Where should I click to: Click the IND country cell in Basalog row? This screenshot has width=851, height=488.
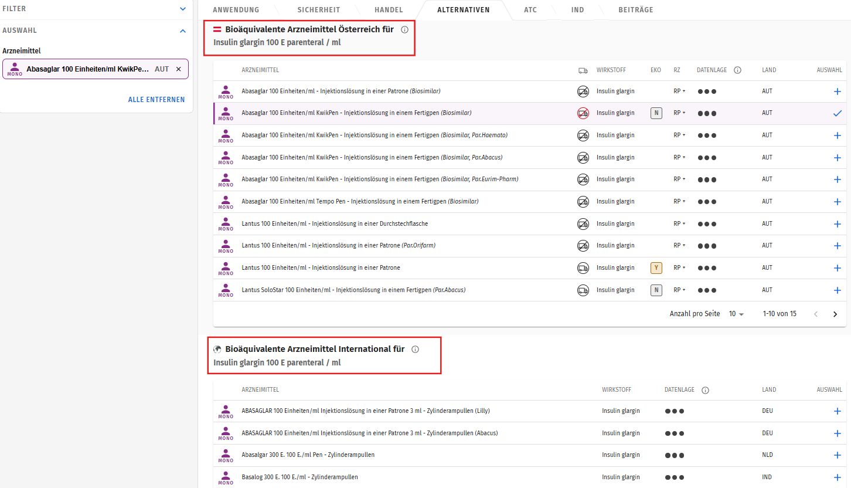pyautogui.click(x=767, y=477)
